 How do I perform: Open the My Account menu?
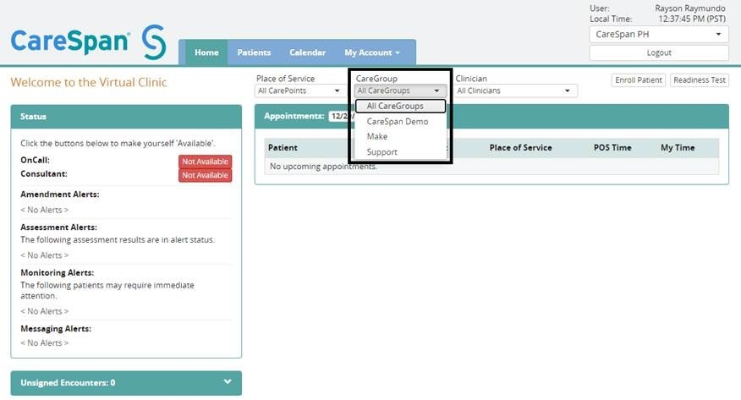click(372, 52)
